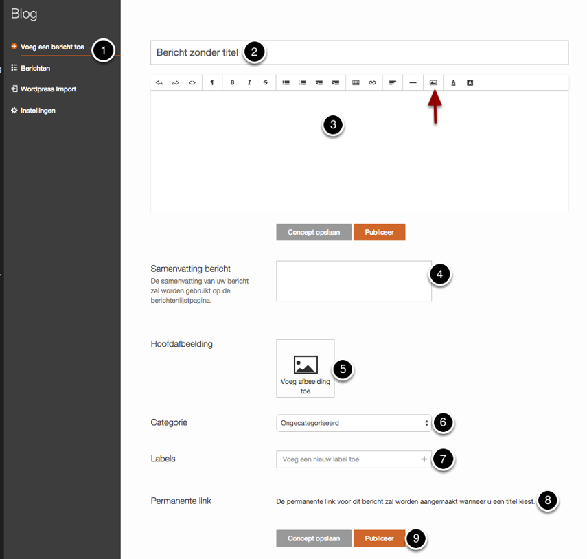The image size is (587, 559).
Task: Click the redo arrow in editor toolbar
Action: coord(176,82)
